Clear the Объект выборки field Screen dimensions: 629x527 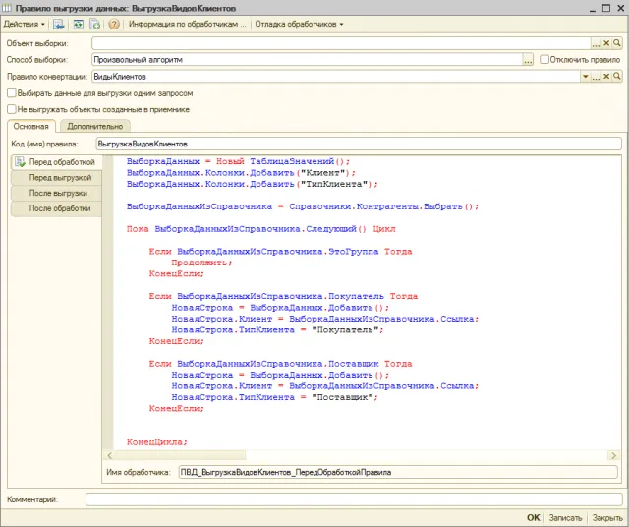tap(606, 43)
